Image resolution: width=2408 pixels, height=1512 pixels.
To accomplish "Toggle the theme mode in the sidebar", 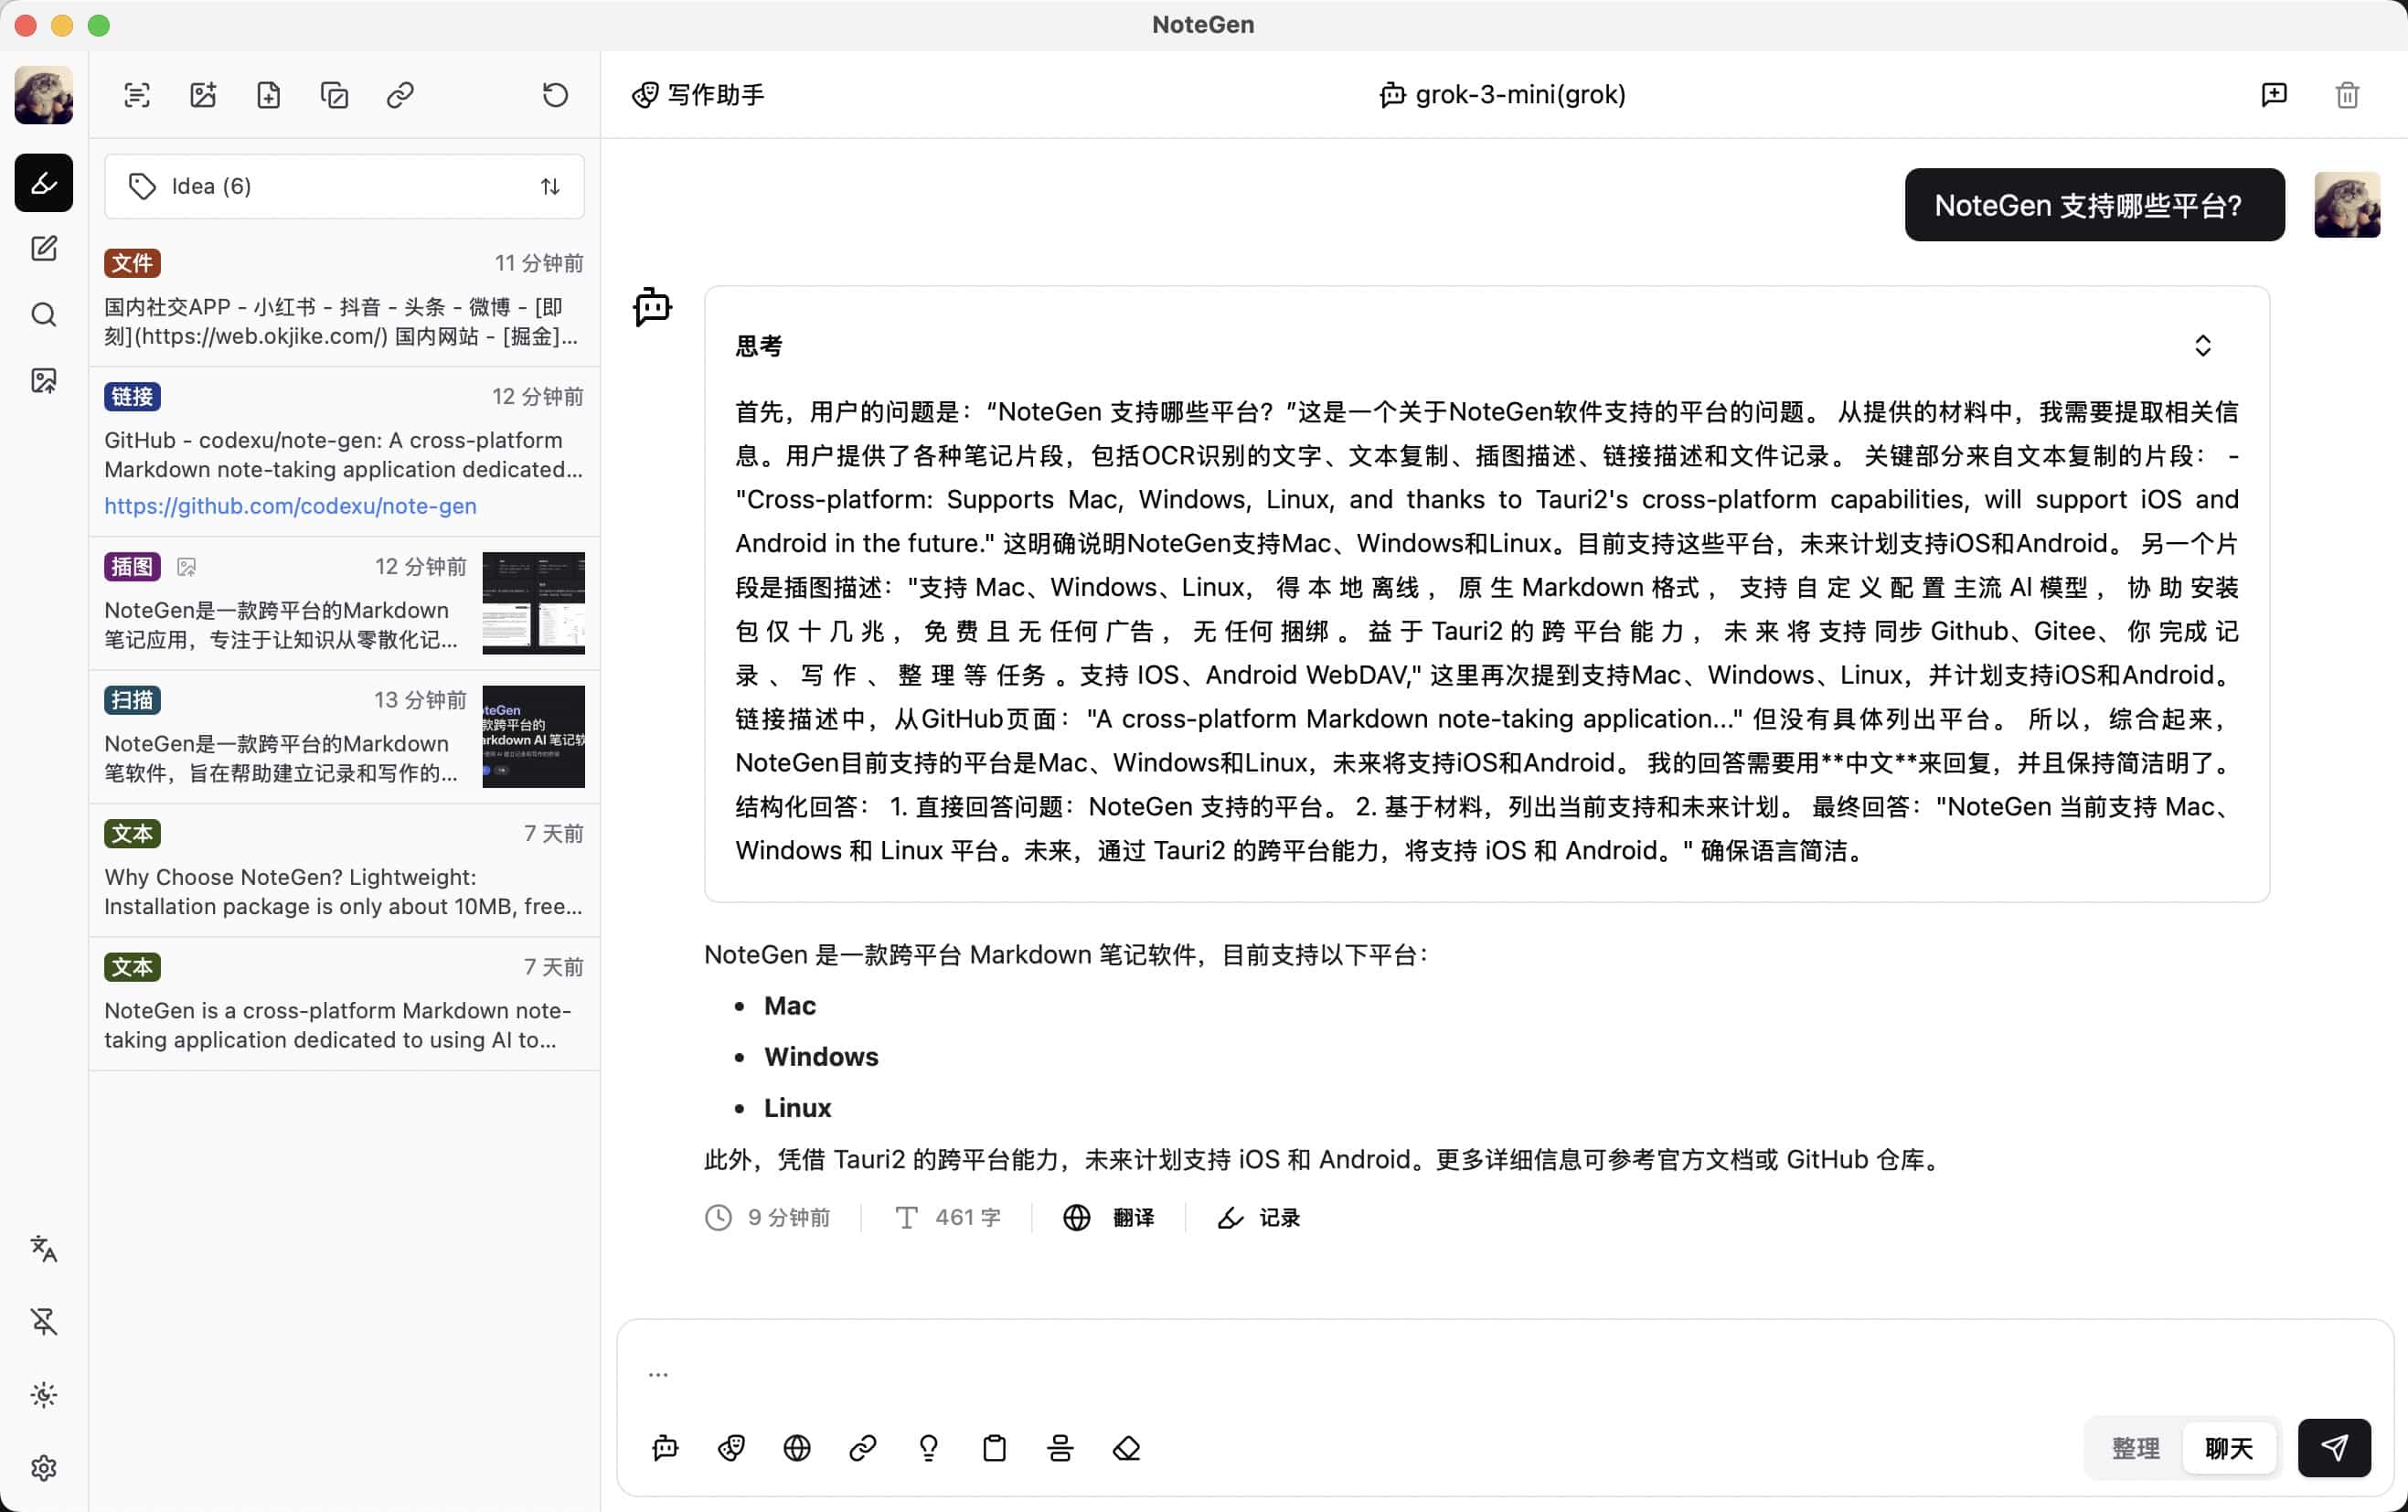I will pyautogui.click(x=43, y=1395).
